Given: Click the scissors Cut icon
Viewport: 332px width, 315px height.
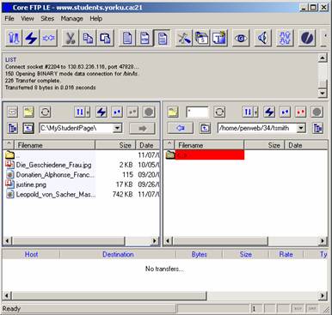Looking at the screenshot, I should point(71,38).
